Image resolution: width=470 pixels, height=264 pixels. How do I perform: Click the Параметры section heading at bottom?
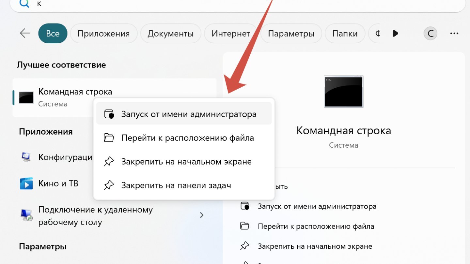click(x=43, y=247)
